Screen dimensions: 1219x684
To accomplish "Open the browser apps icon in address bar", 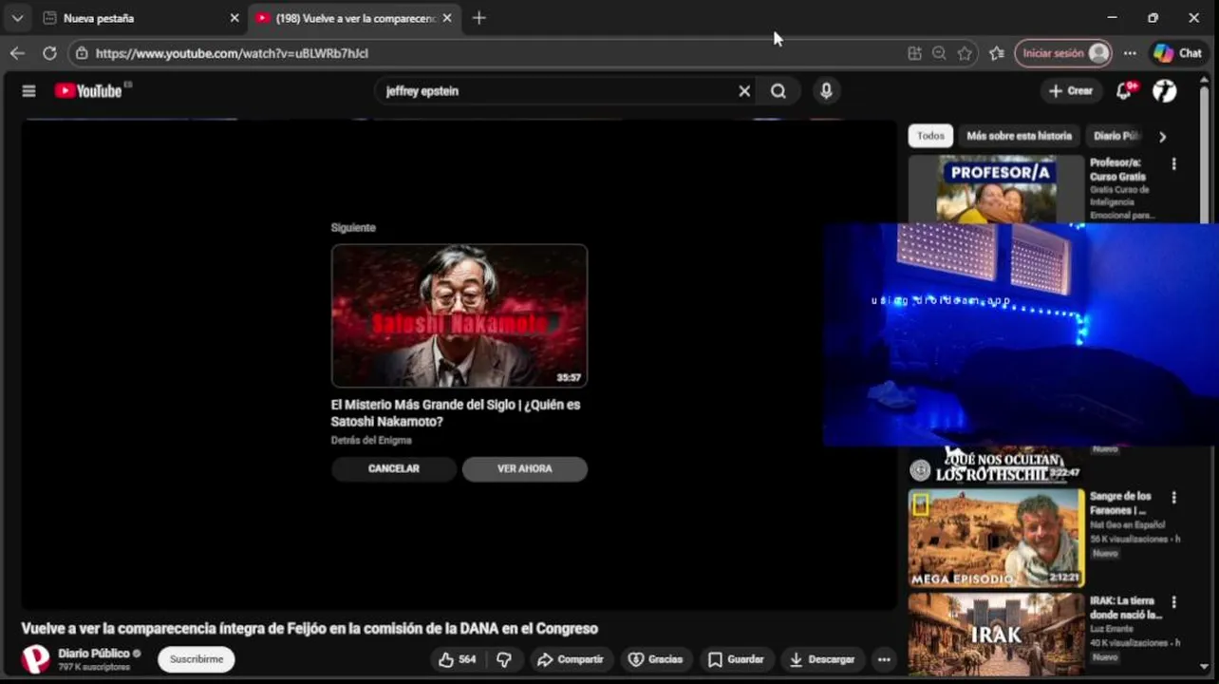I will pos(914,53).
